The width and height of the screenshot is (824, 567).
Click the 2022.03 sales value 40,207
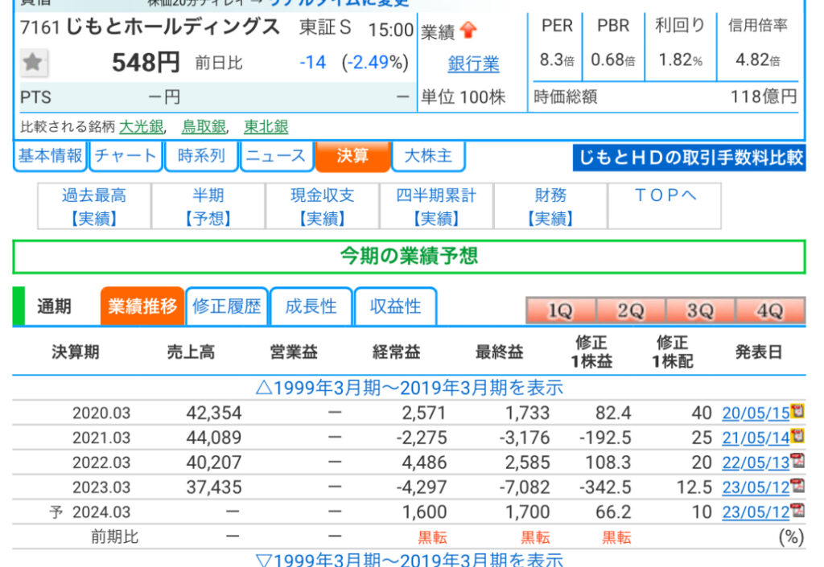214,462
